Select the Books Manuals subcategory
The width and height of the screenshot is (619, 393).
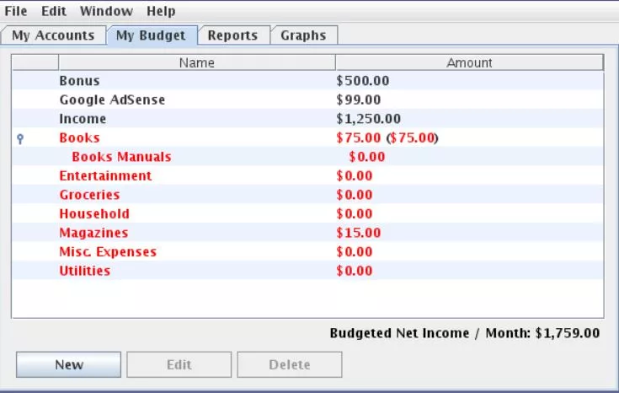(x=308, y=157)
